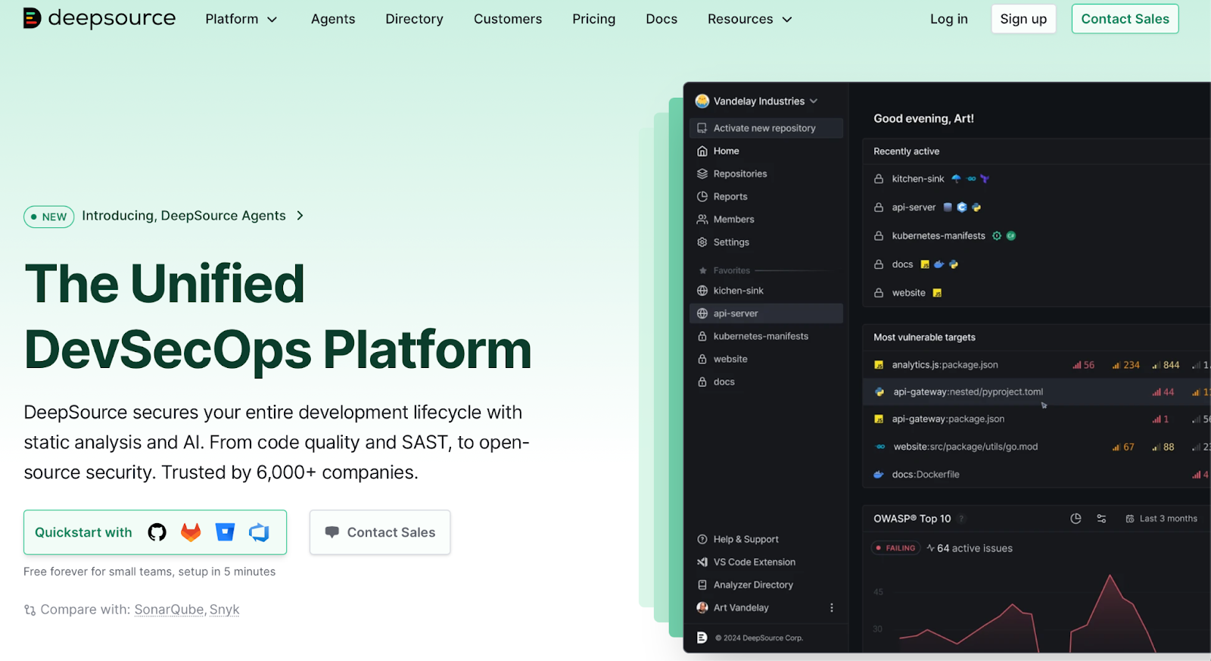Open the Customers nav item
This screenshot has width=1211, height=661.
click(508, 19)
